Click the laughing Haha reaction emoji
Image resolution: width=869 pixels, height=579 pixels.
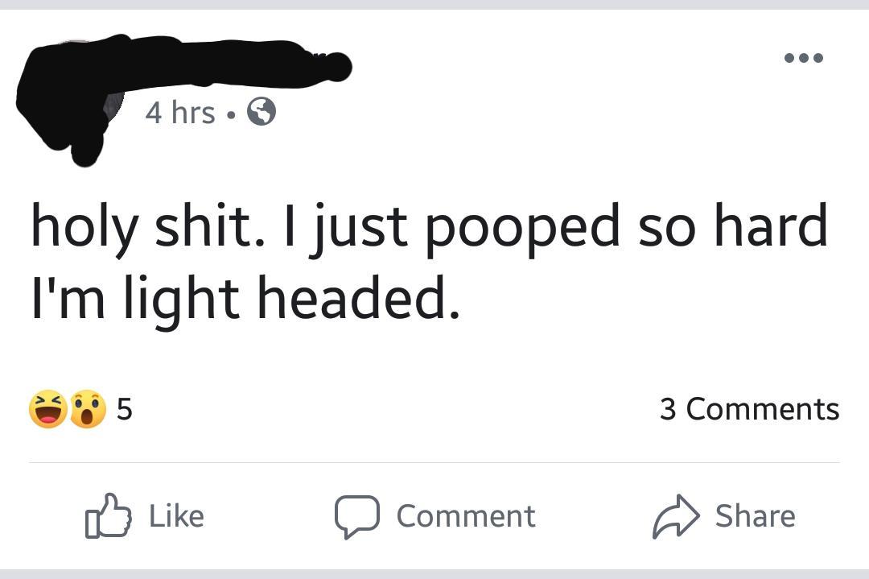(48, 409)
